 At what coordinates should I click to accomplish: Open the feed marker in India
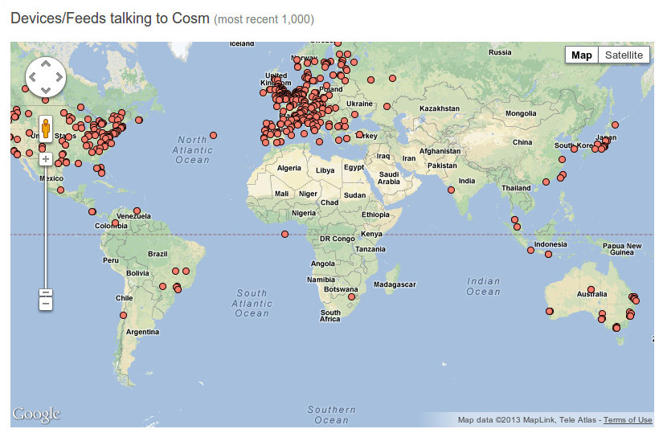click(x=451, y=190)
